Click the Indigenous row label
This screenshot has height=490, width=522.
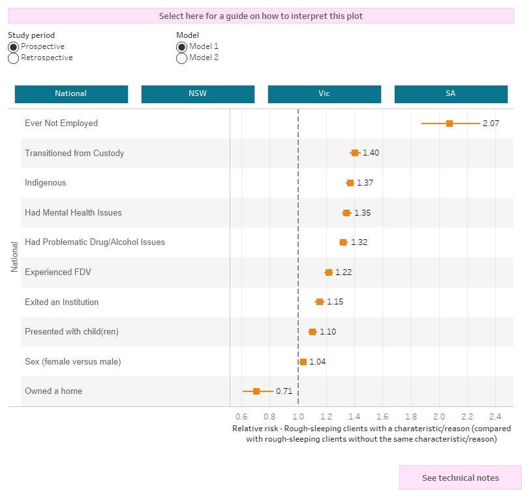[46, 183]
